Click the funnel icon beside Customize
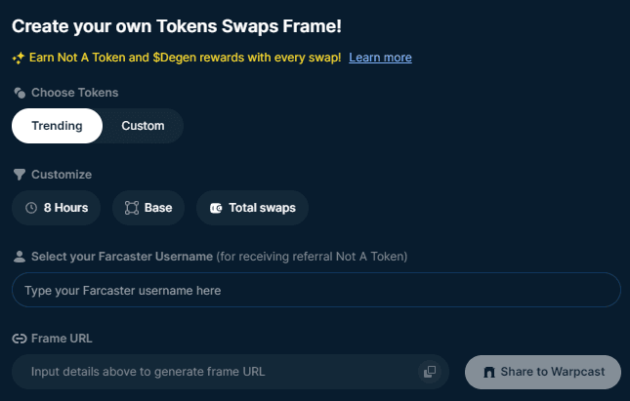Image resolution: width=630 pixels, height=401 pixels. tap(19, 175)
